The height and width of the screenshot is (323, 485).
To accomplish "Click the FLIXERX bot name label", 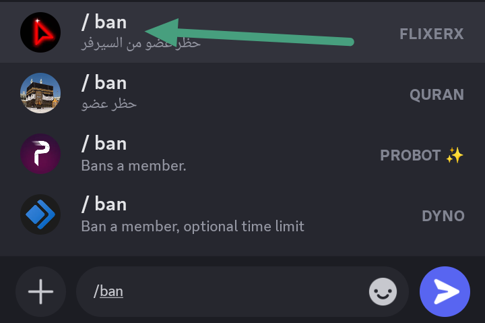I will click(x=431, y=34).
